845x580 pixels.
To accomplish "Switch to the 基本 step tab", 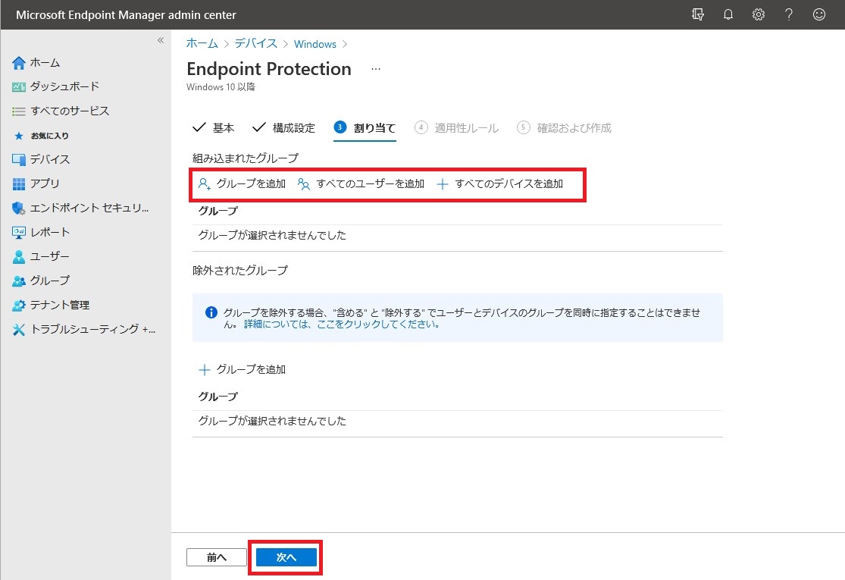I will click(x=214, y=127).
